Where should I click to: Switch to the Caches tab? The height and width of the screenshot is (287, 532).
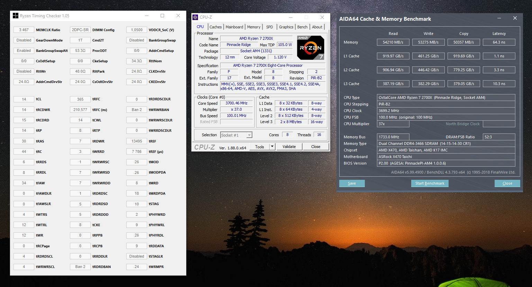pos(216,27)
